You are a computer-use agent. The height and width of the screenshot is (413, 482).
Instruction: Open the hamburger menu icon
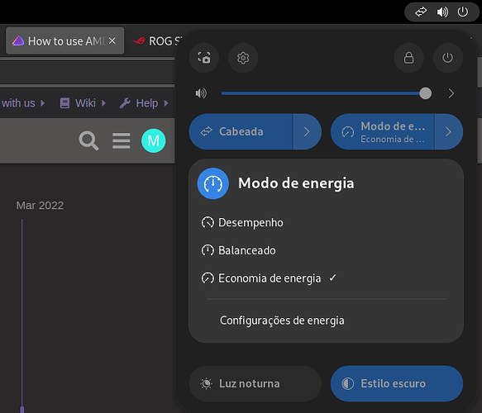[x=121, y=140]
